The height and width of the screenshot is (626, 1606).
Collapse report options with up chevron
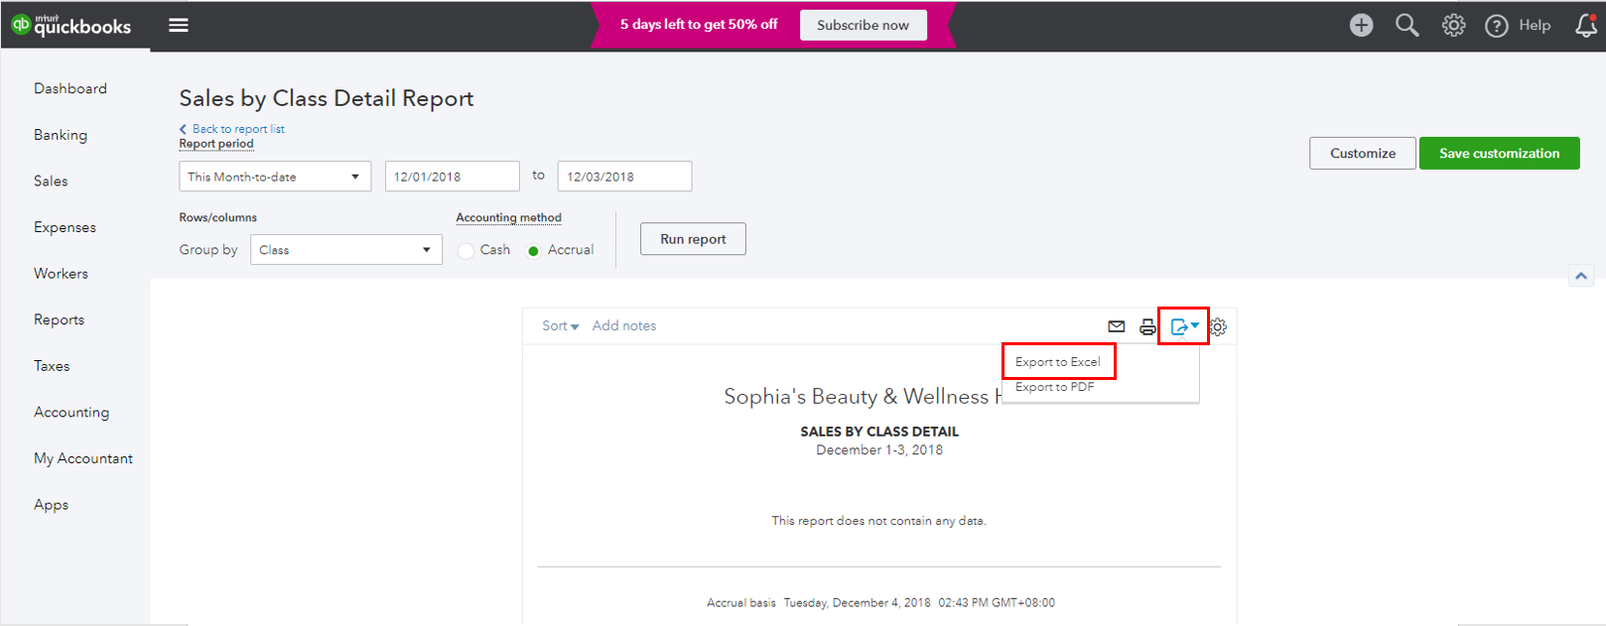[1581, 276]
